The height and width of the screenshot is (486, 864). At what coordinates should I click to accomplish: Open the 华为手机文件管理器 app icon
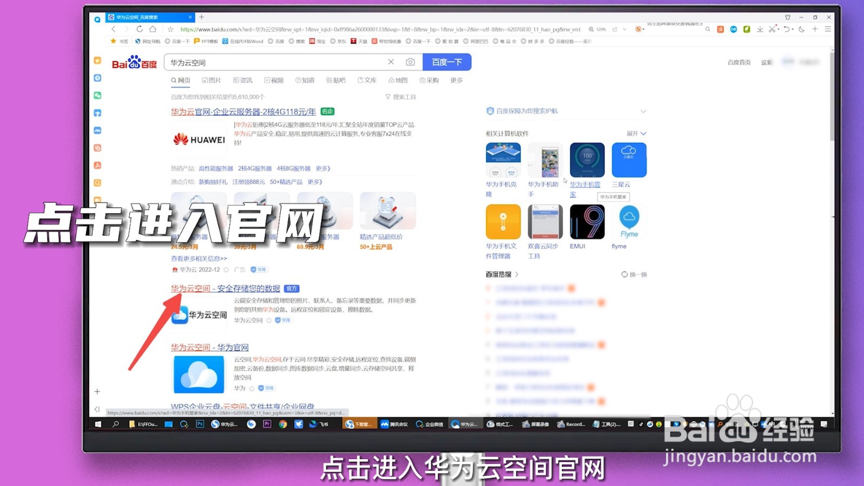pos(503,222)
